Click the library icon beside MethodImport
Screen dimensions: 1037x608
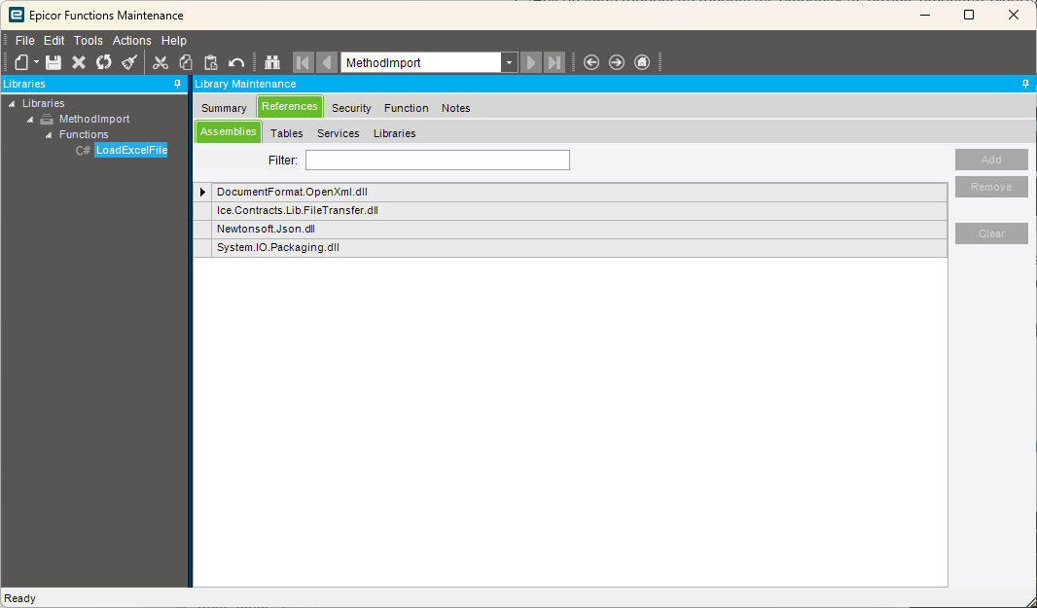pyautogui.click(x=47, y=119)
